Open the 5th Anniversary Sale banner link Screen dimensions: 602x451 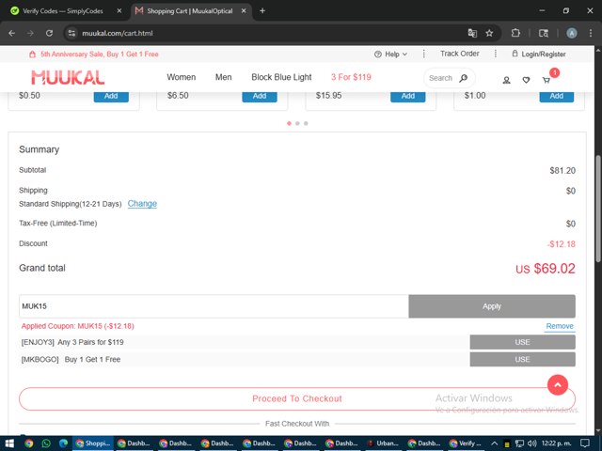coord(94,54)
